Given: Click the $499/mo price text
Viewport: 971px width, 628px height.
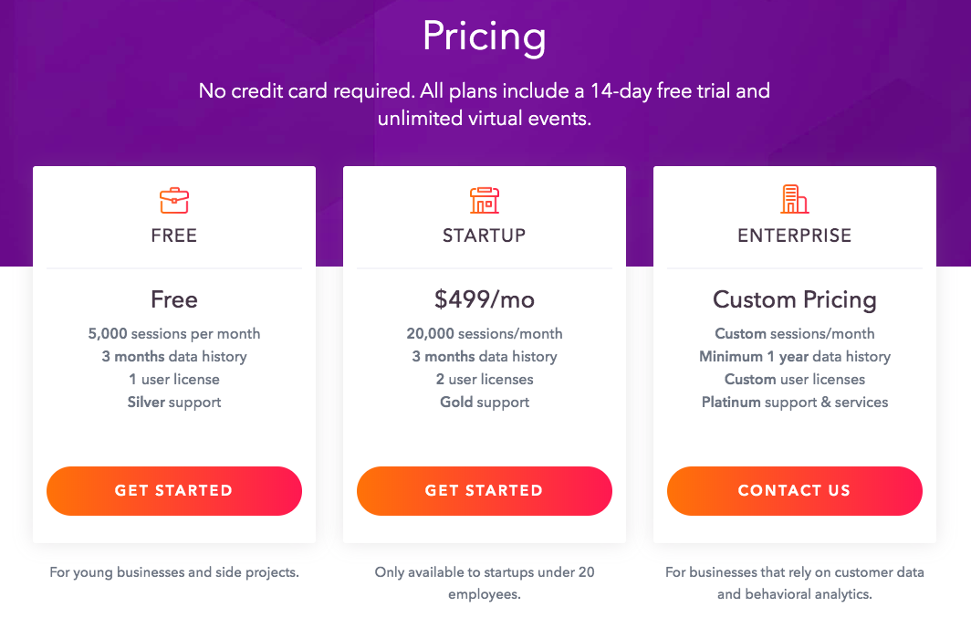Looking at the screenshot, I should (x=485, y=299).
